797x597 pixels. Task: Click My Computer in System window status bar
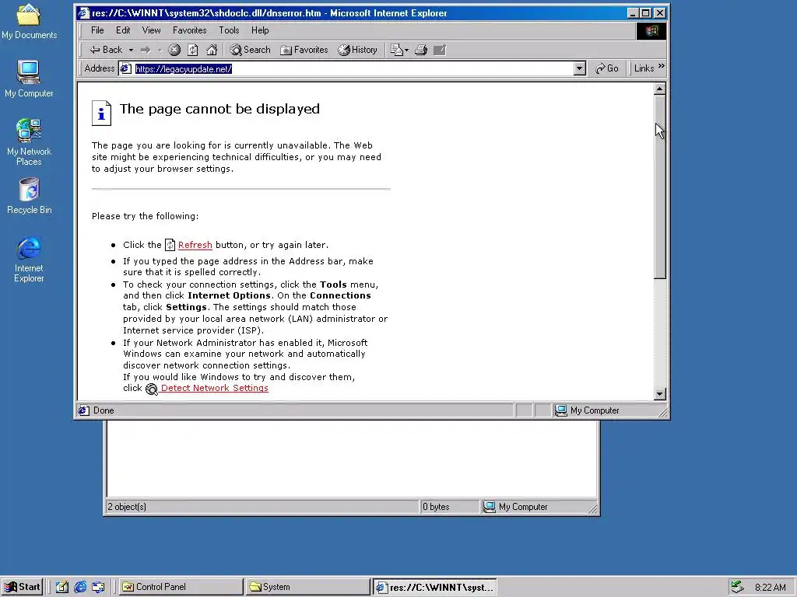click(523, 507)
